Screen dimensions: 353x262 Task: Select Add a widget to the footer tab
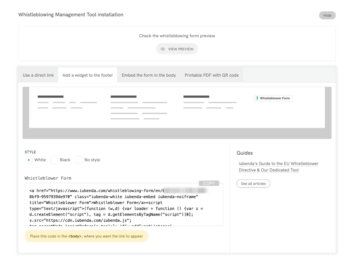pos(88,75)
